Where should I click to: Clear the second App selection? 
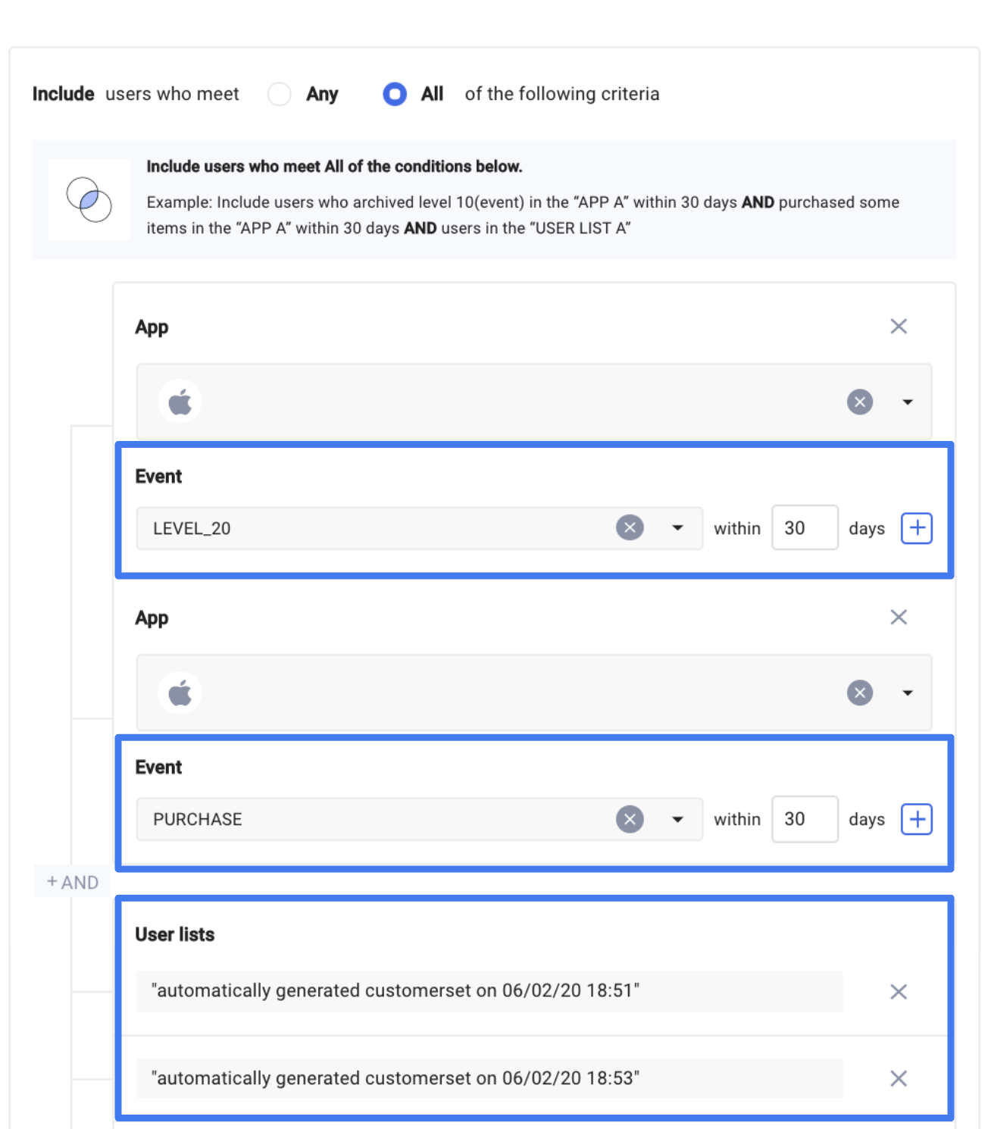click(x=860, y=693)
